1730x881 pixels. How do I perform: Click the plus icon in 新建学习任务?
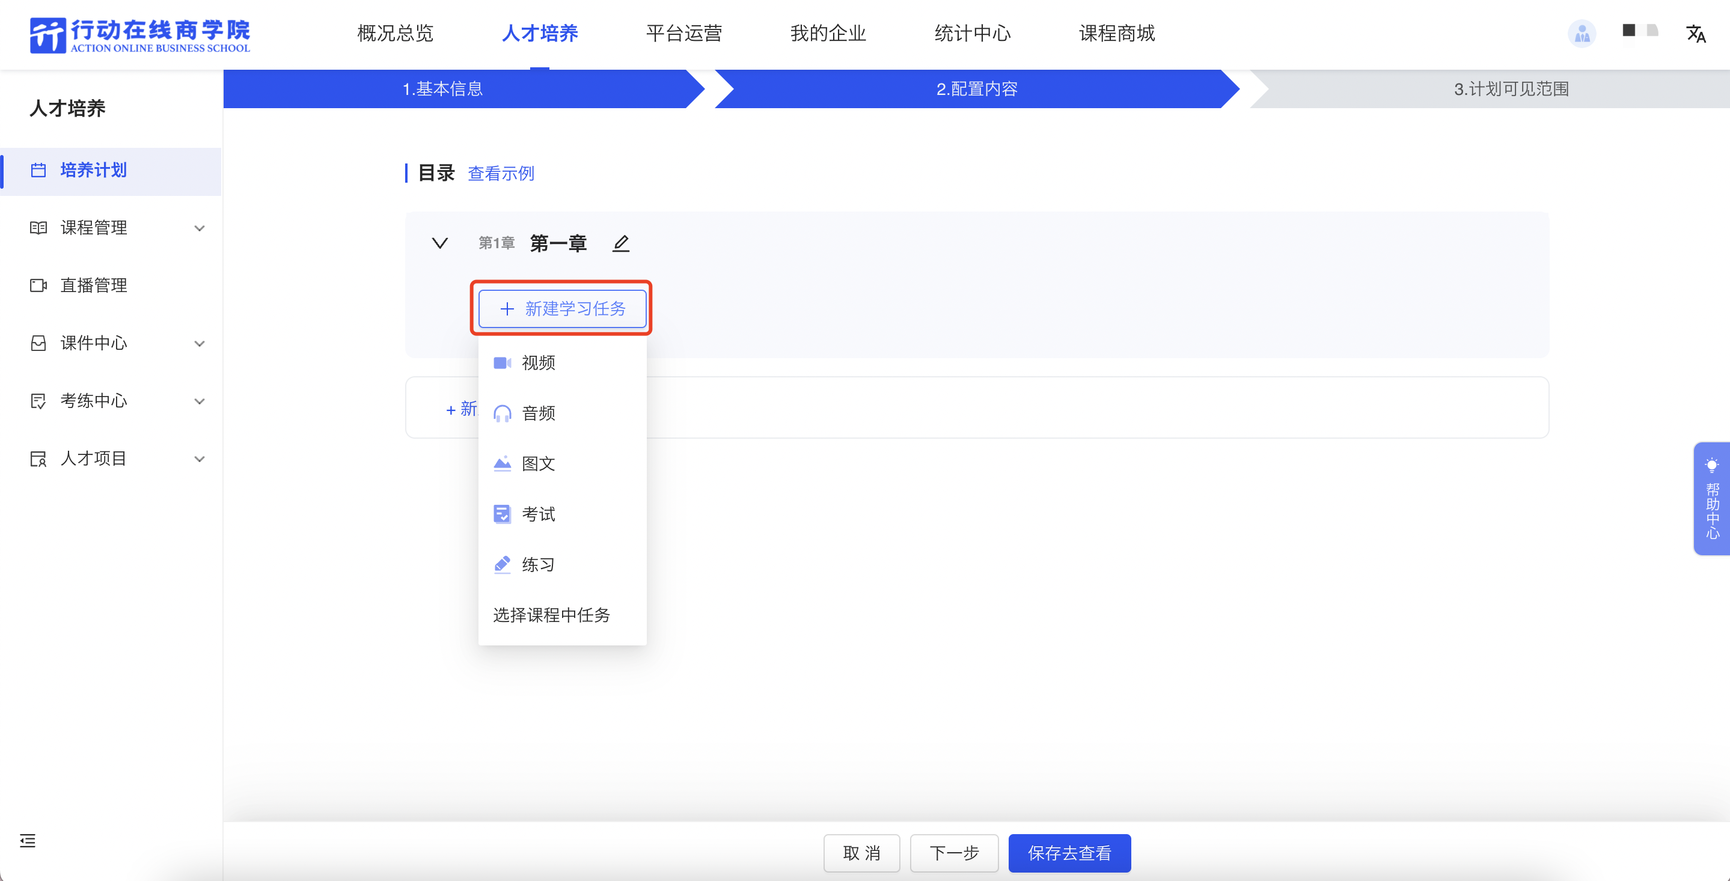click(x=507, y=309)
